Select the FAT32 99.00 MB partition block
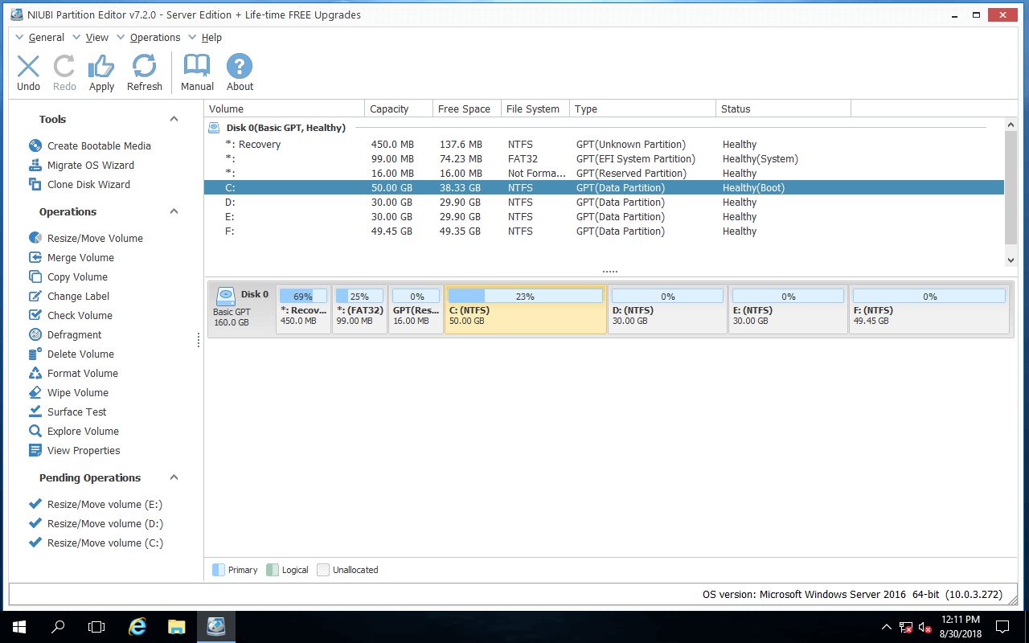This screenshot has width=1029, height=643. (x=359, y=309)
